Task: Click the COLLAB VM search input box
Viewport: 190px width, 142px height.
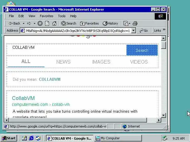Action: [x=66, y=50]
